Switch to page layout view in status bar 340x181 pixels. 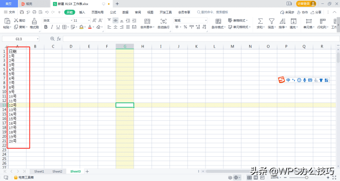pyautogui.click(x=256, y=178)
